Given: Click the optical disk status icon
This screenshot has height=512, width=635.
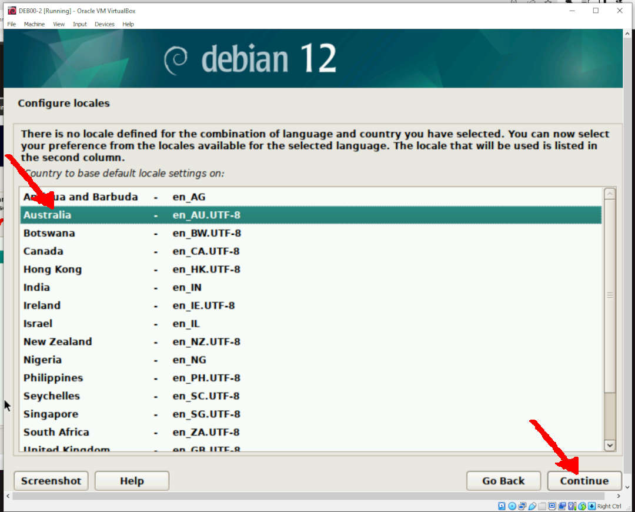Looking at the screenshot, I should coord(512,506).
